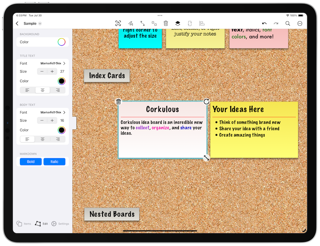Switch to the Edit tab
This screenshot has height=246, width=320.
(41, 224)
